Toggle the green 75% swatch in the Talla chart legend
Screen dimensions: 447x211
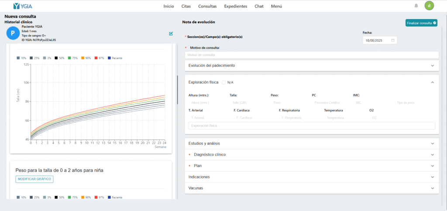tap(69, 58)
